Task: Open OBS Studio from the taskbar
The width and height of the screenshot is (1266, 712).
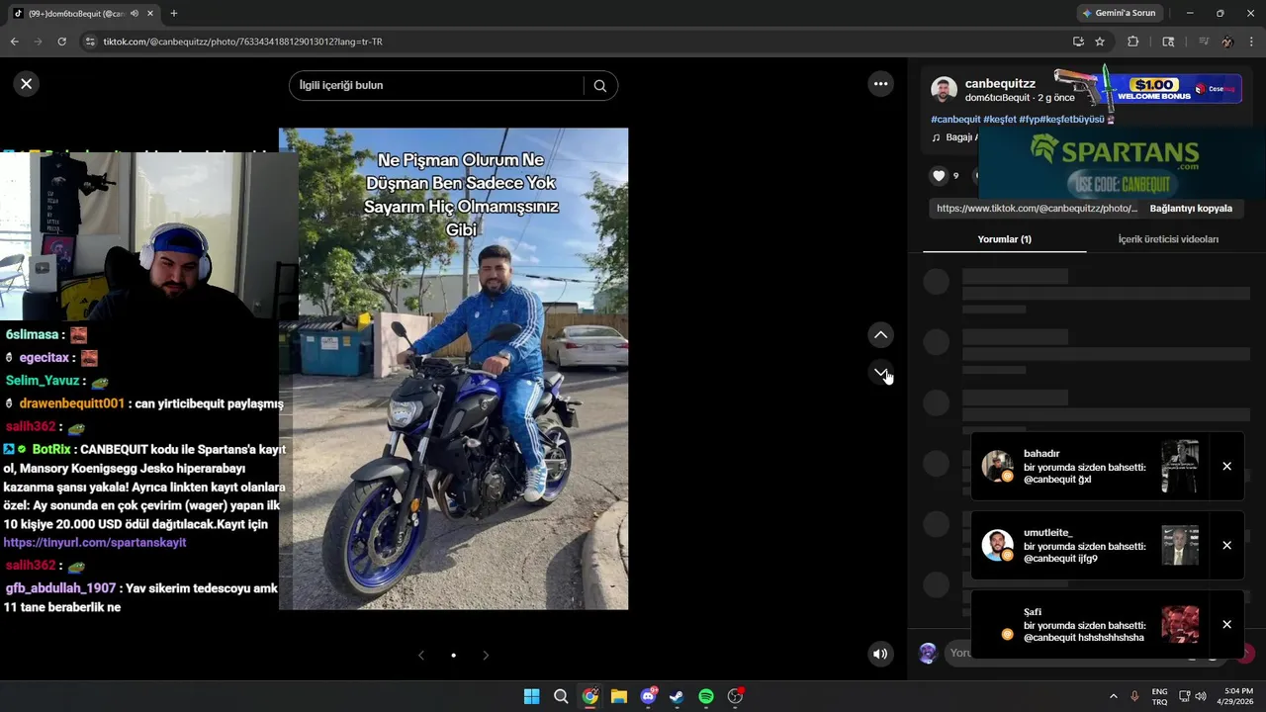Action: (735, 696)
